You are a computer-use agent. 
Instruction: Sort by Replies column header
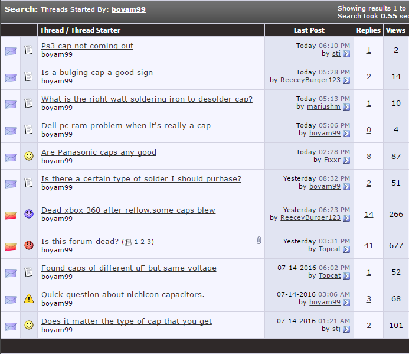(x=368, y=30)
